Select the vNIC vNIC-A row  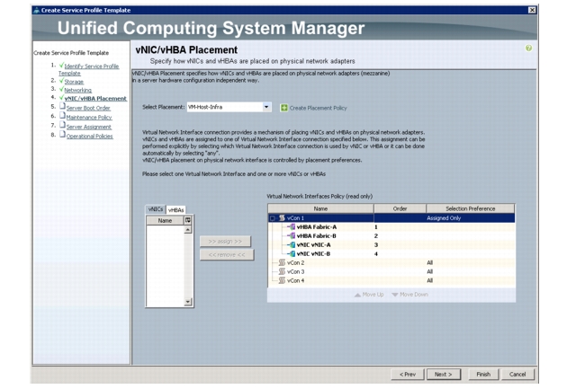(391, 244)
